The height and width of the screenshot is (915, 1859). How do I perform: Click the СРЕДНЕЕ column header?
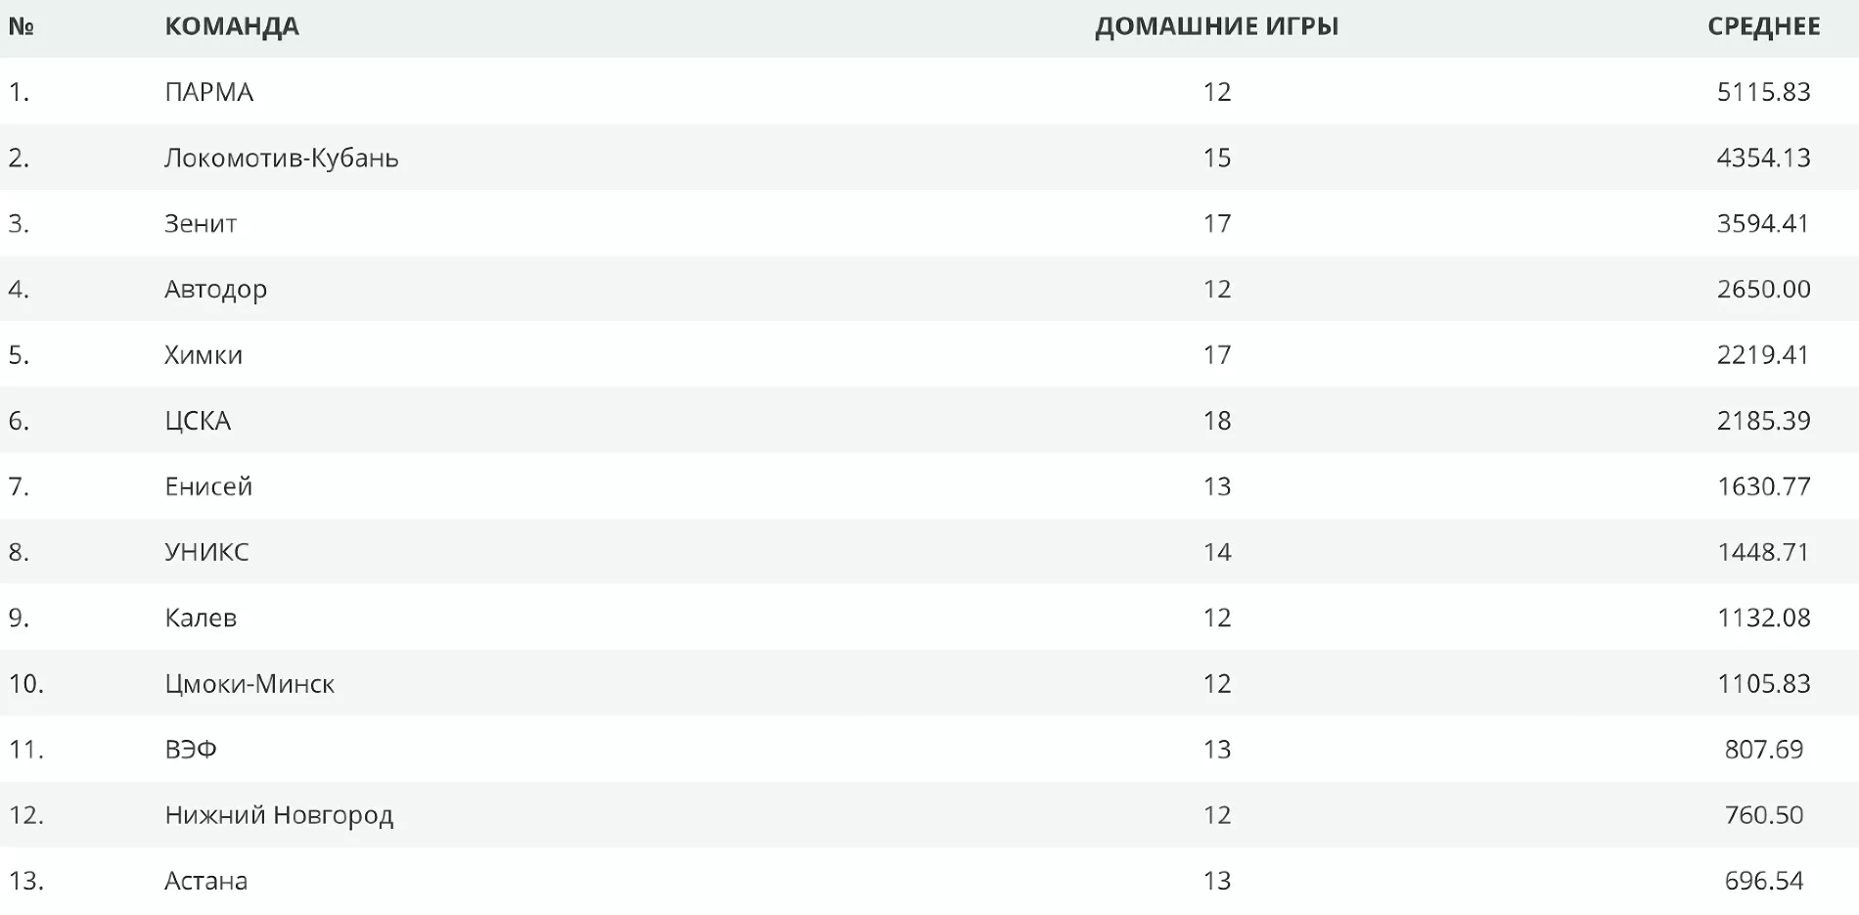[x=1763, y=26]
